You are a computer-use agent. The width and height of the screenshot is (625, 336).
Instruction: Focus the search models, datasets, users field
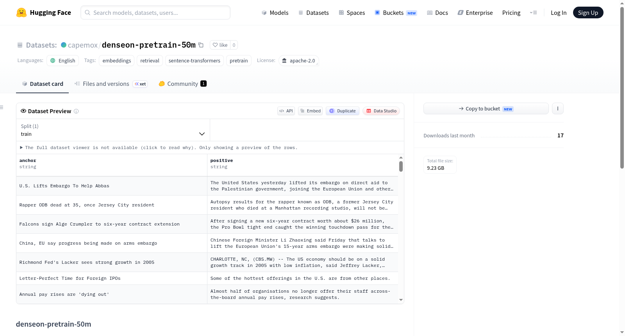[x=155, y=12]
